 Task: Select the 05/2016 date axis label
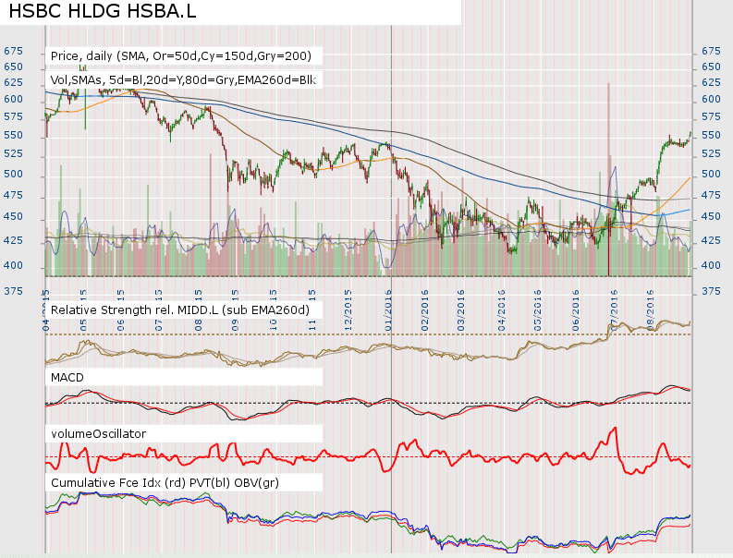[538, 310]
